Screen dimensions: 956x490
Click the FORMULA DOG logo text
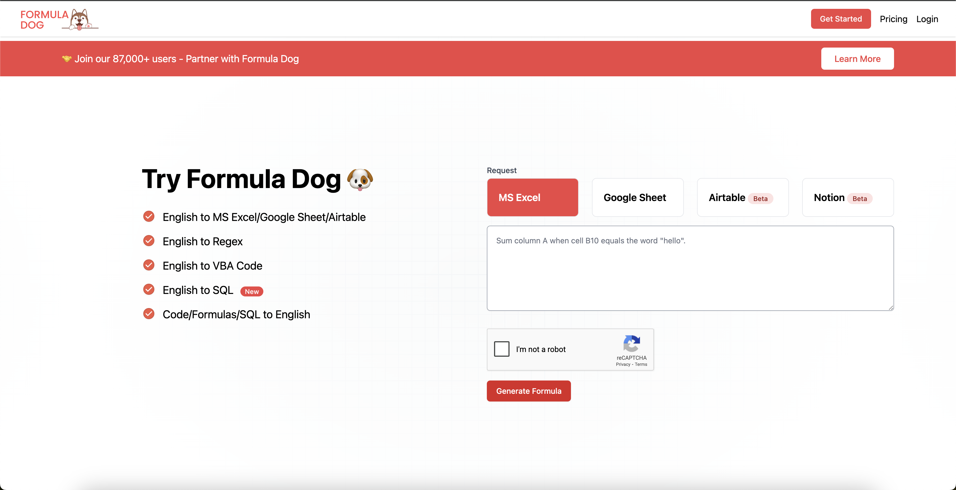point(44,20)
